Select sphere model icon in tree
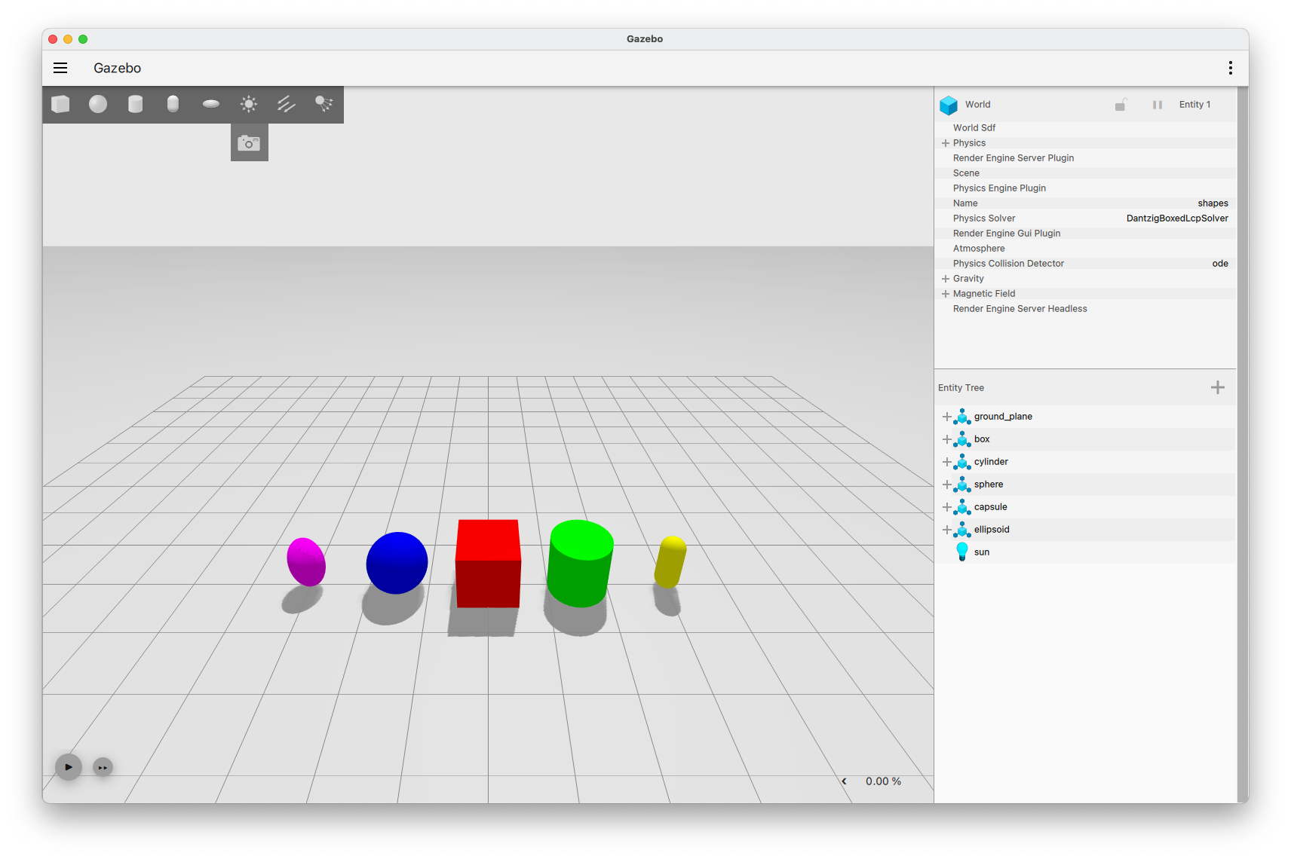Viewport: 1291px width, 859px height. (962, 485)
